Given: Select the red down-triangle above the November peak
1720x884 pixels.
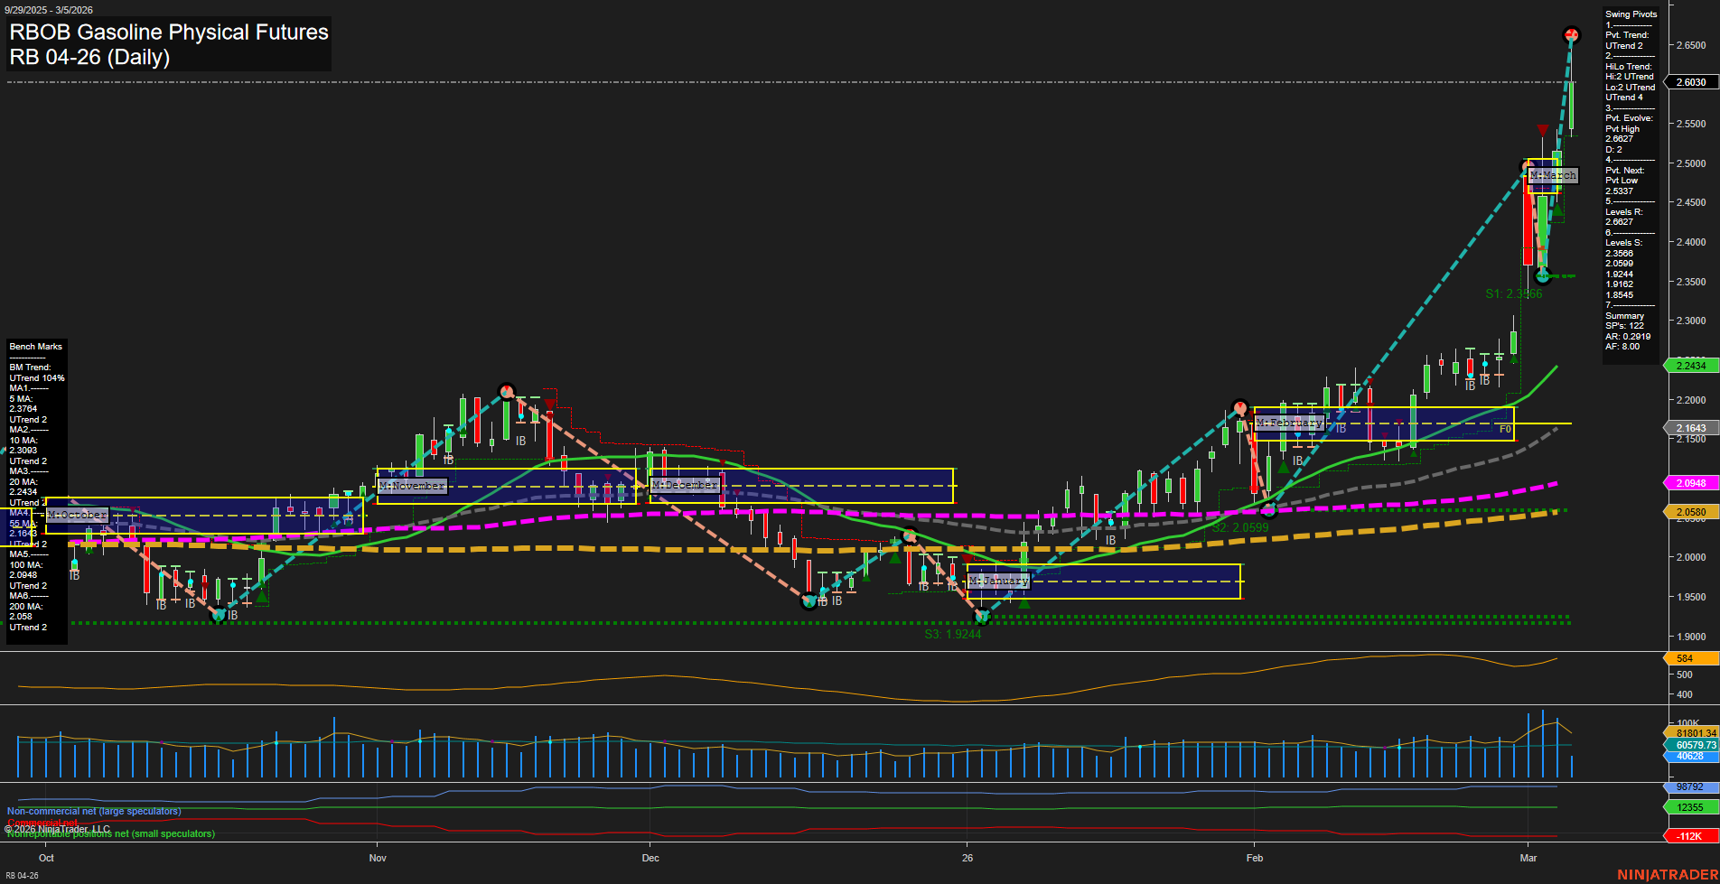Looking at the screenshot, I should tap(548, 402).
